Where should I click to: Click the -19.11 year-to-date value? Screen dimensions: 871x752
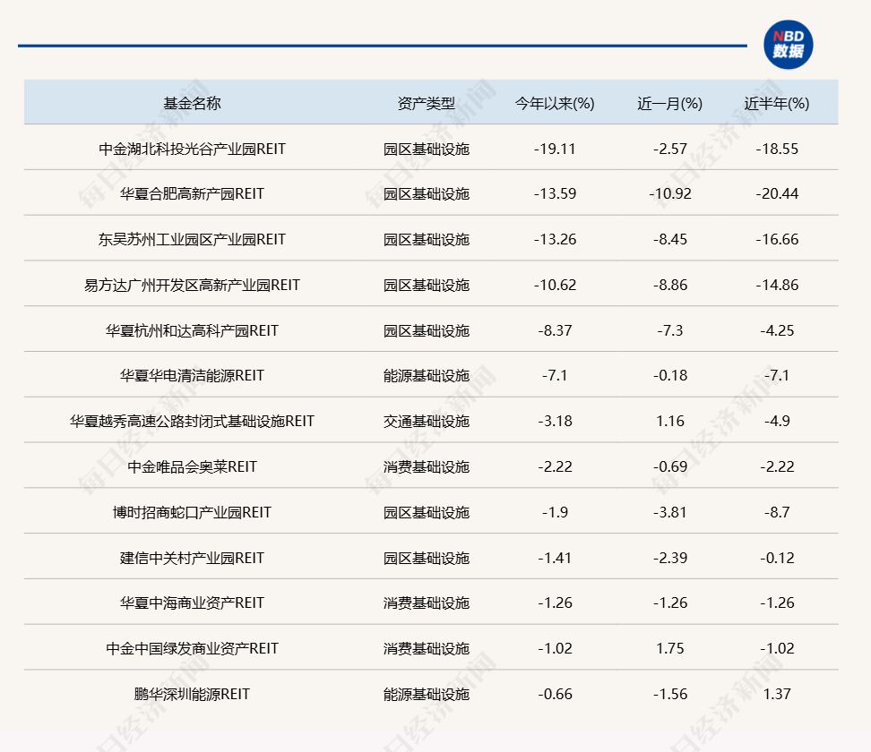(555, 149)
